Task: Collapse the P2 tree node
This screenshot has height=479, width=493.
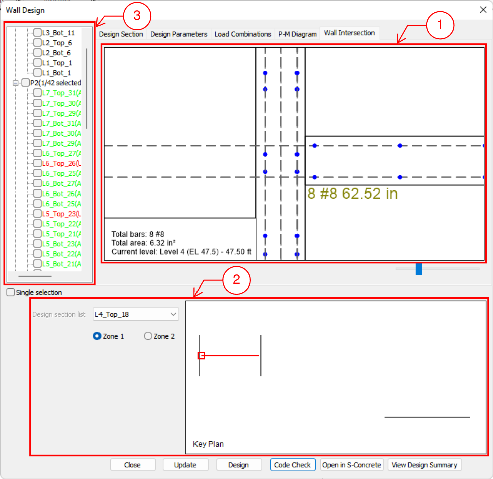Action: click(x=16, y=83)
